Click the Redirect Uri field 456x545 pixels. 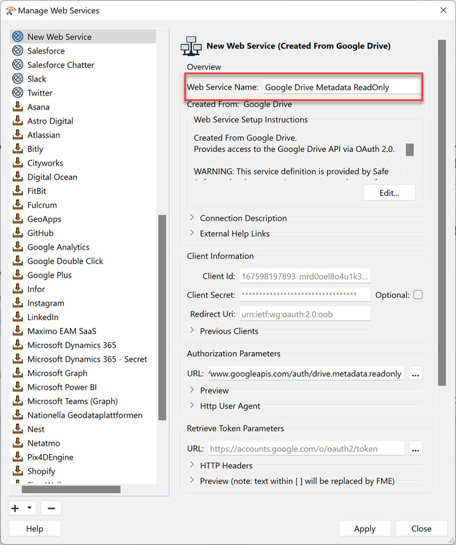305,314
